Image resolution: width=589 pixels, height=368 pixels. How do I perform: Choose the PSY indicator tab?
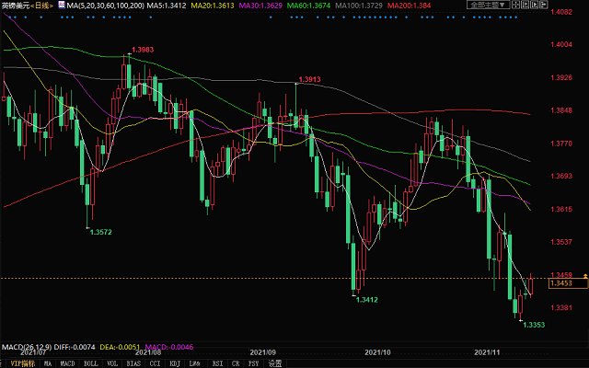(253, 362)
